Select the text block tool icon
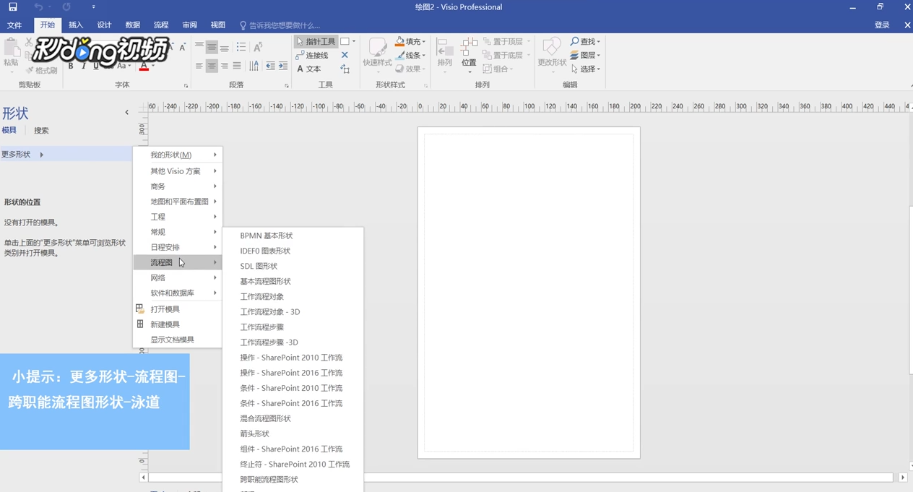Viewport: 913px width, 492px height. click(x=345, y=69)
